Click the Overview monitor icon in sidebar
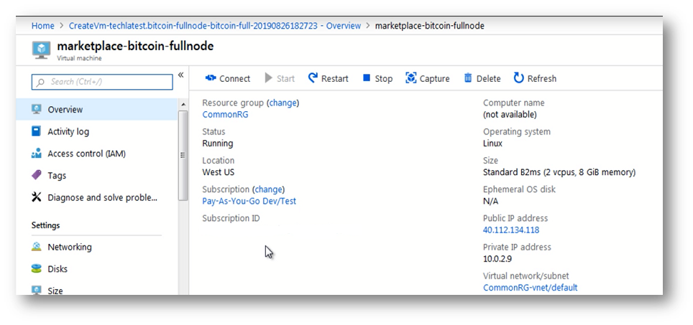693x325 pixels. pos(37,109)
